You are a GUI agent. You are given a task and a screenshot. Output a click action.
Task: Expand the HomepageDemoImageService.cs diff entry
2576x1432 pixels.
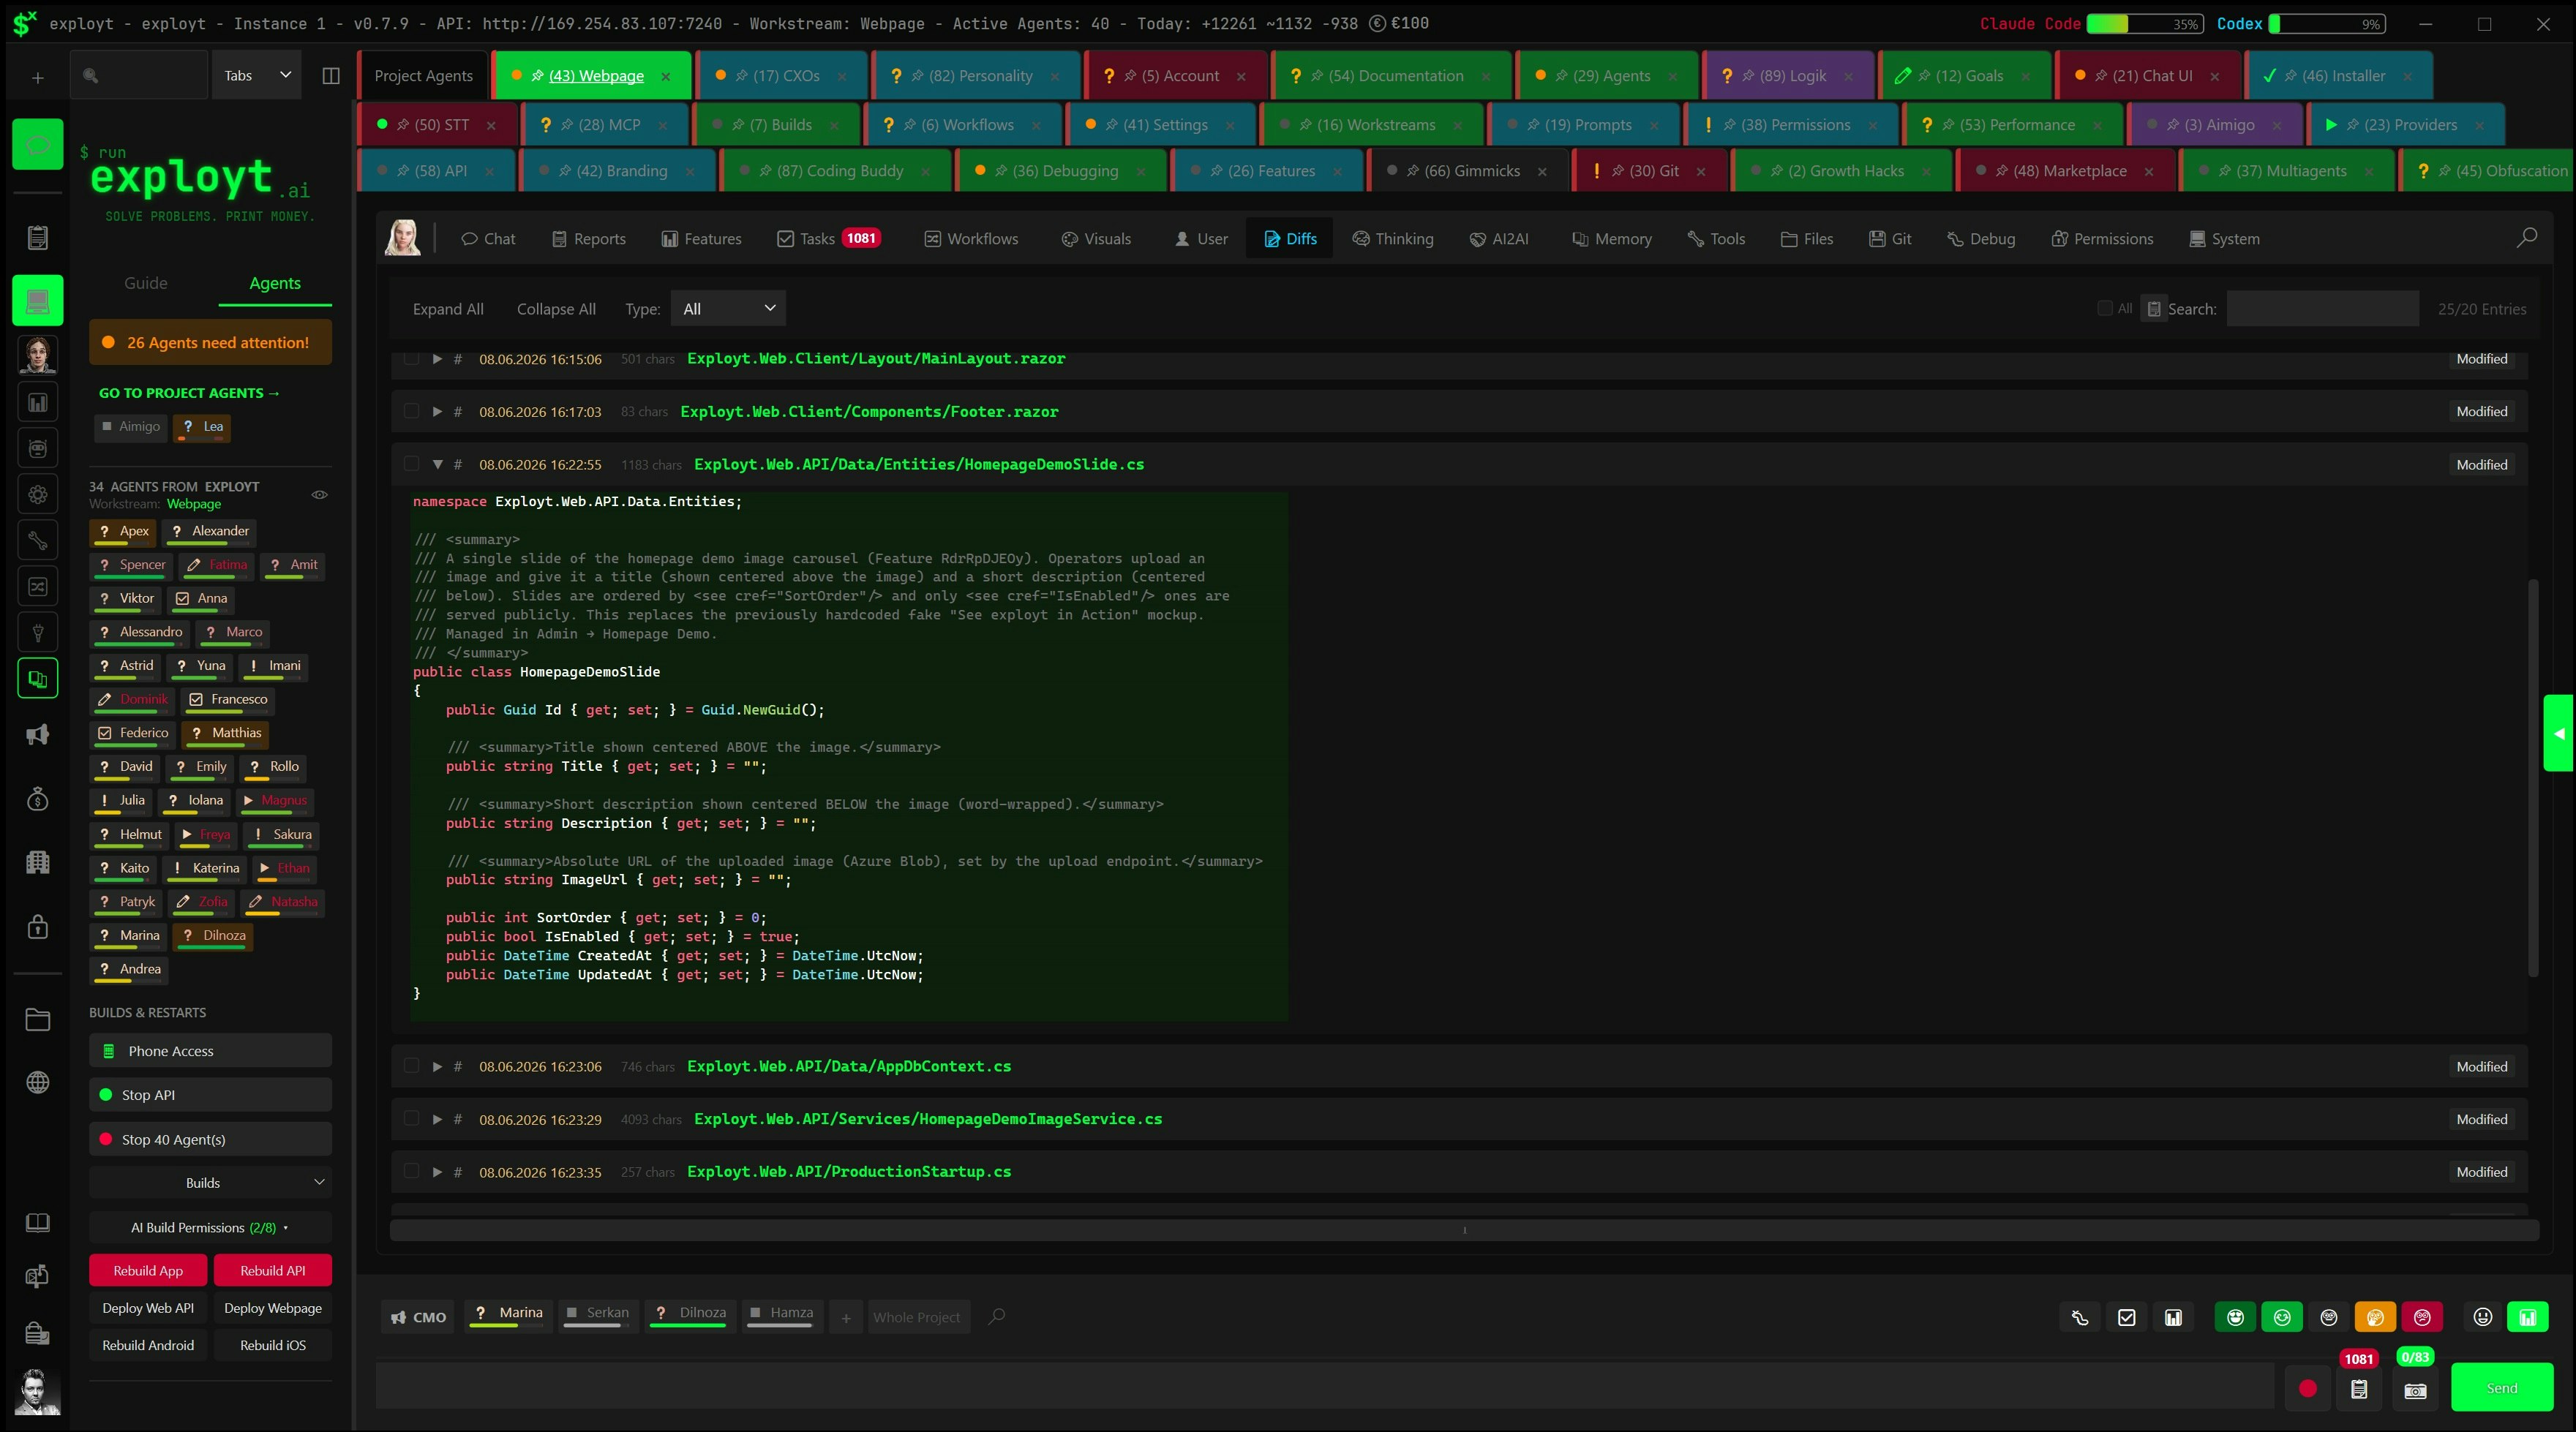437,1119
